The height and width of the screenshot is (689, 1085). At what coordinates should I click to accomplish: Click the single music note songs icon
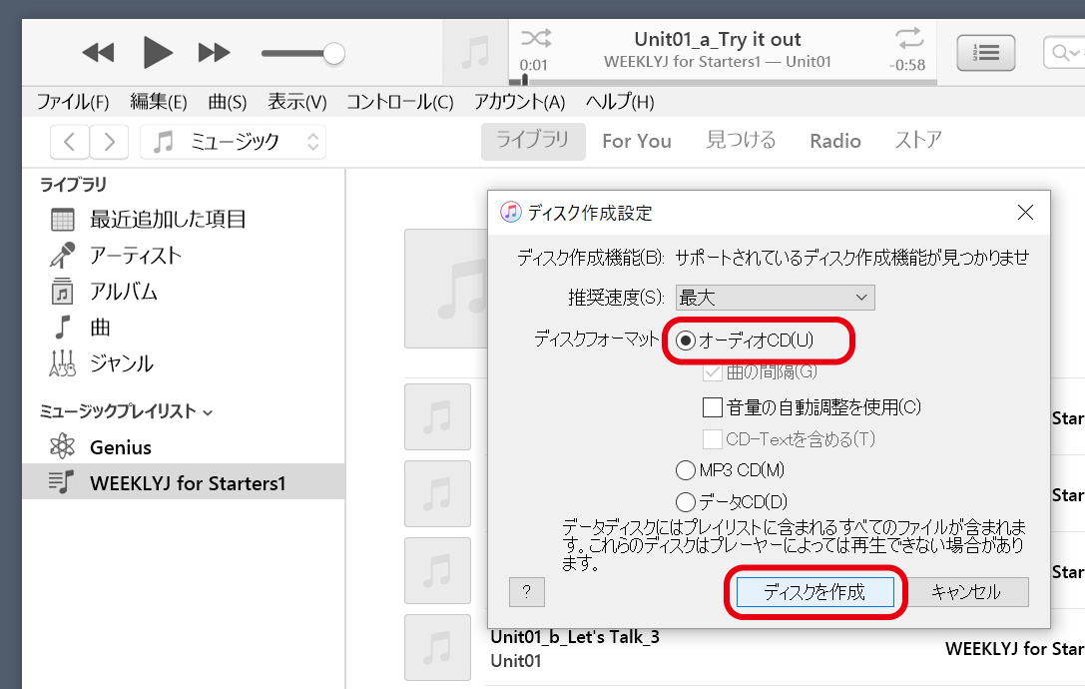pyautogui.click(x=62, y=327)
